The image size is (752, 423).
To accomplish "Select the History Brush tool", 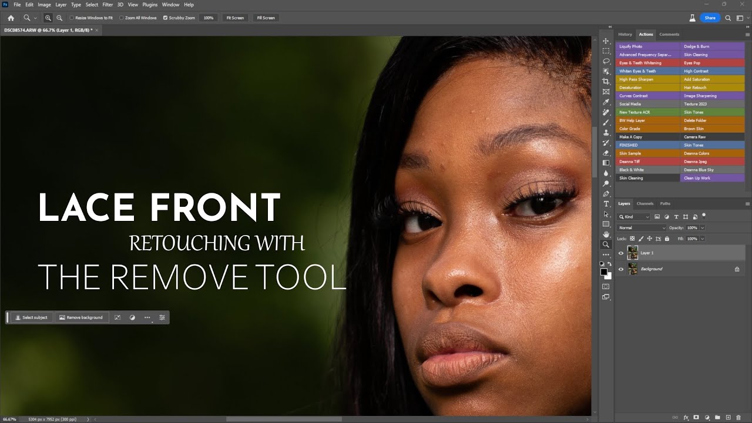I will tap(606, 142).
